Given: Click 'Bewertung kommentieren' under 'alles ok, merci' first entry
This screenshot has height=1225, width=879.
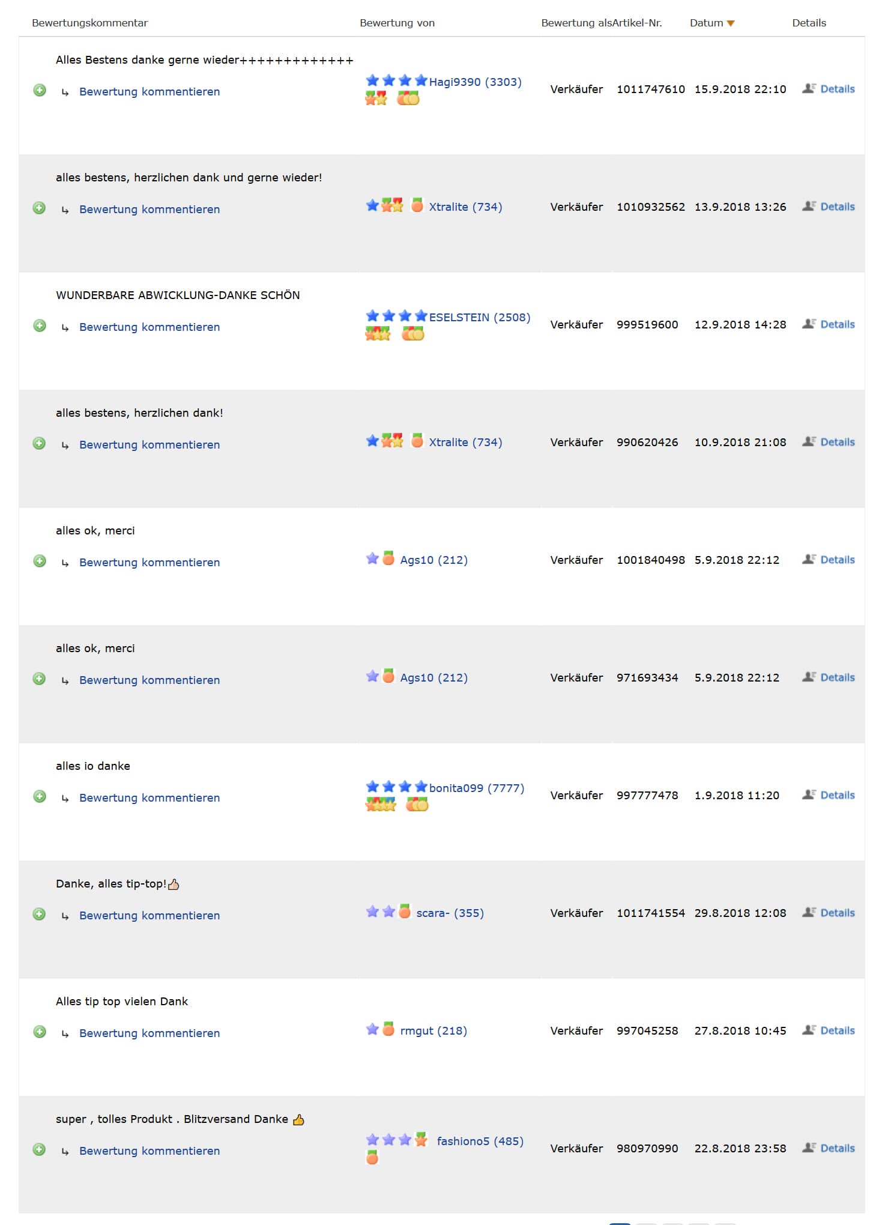Looking at the screenshot, I should click(x=150, y=562).
